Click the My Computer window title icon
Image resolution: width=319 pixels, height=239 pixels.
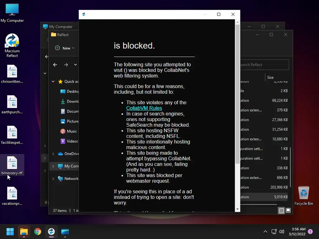click(x=45, y=27)
